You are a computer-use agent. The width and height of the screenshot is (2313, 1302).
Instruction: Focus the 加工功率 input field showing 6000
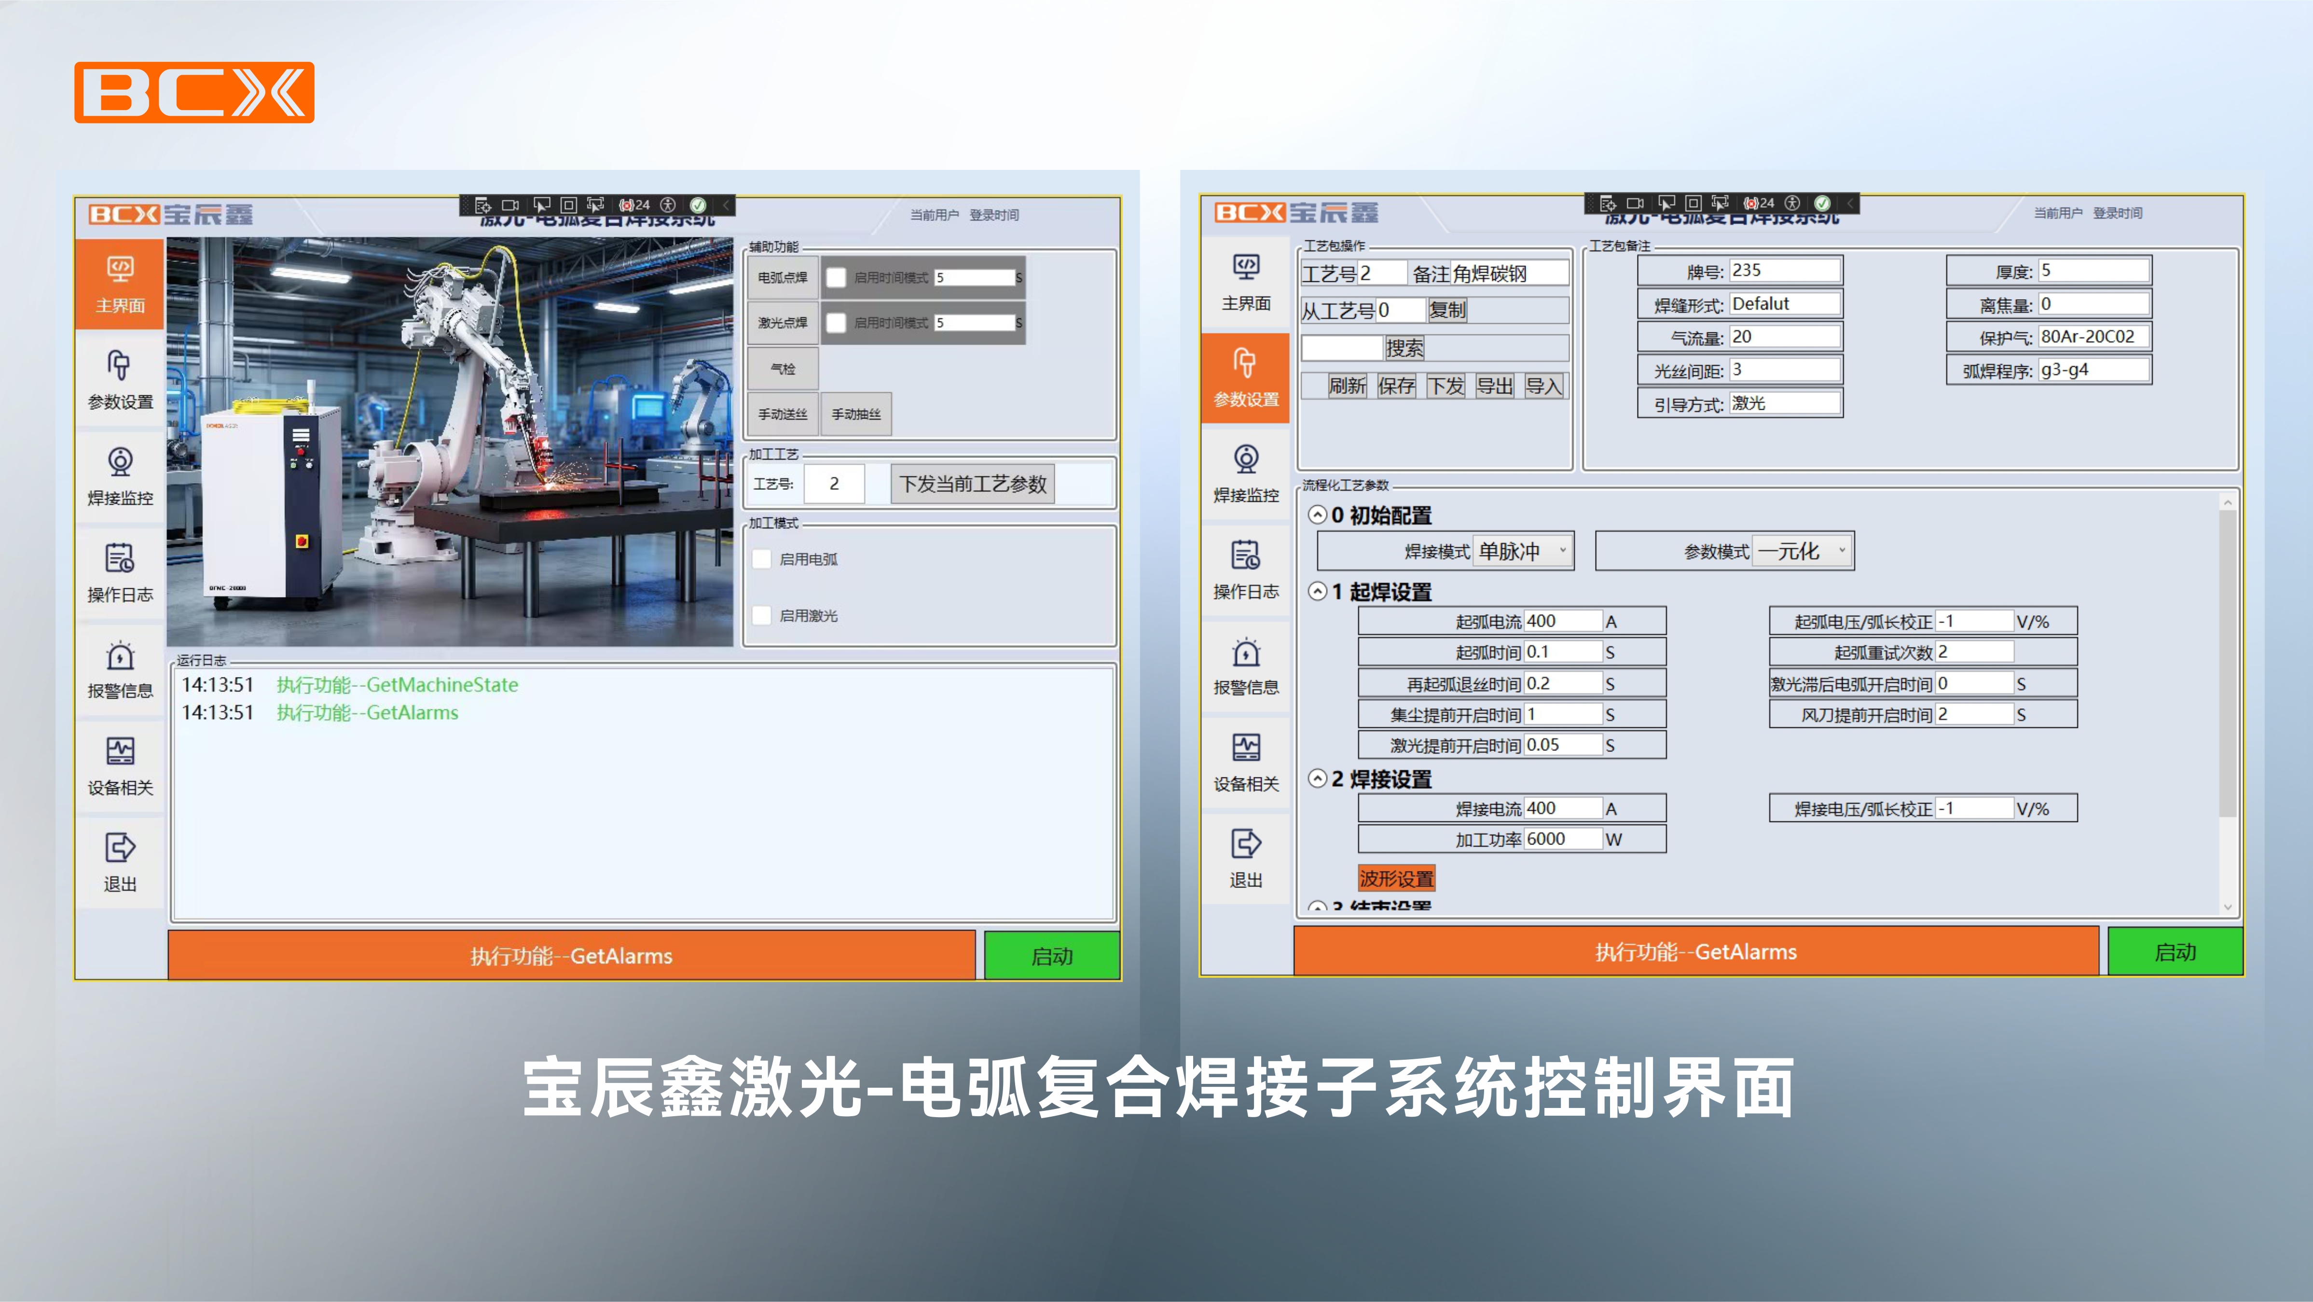coord(1562,839)
